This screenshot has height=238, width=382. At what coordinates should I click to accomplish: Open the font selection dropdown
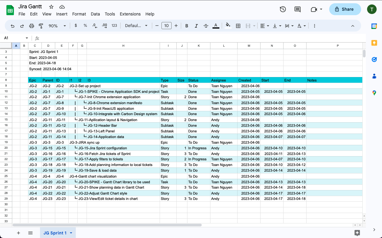tap(136, 26)
